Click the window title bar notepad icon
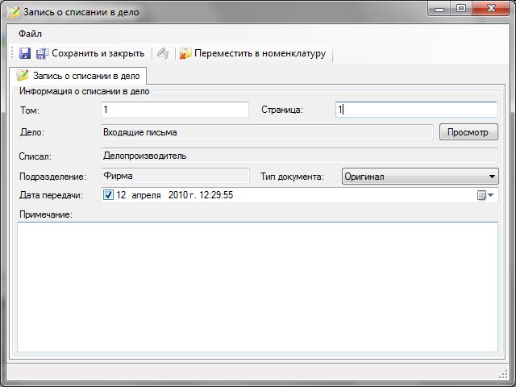Image resolution: width=516 pixels, height=387 pixels. [x=13, y=12]
